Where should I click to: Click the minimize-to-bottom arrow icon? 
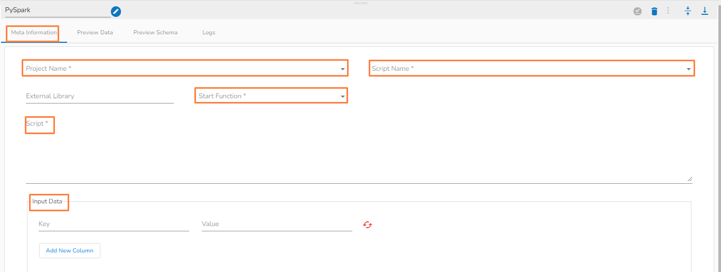(x=705, y=11)
